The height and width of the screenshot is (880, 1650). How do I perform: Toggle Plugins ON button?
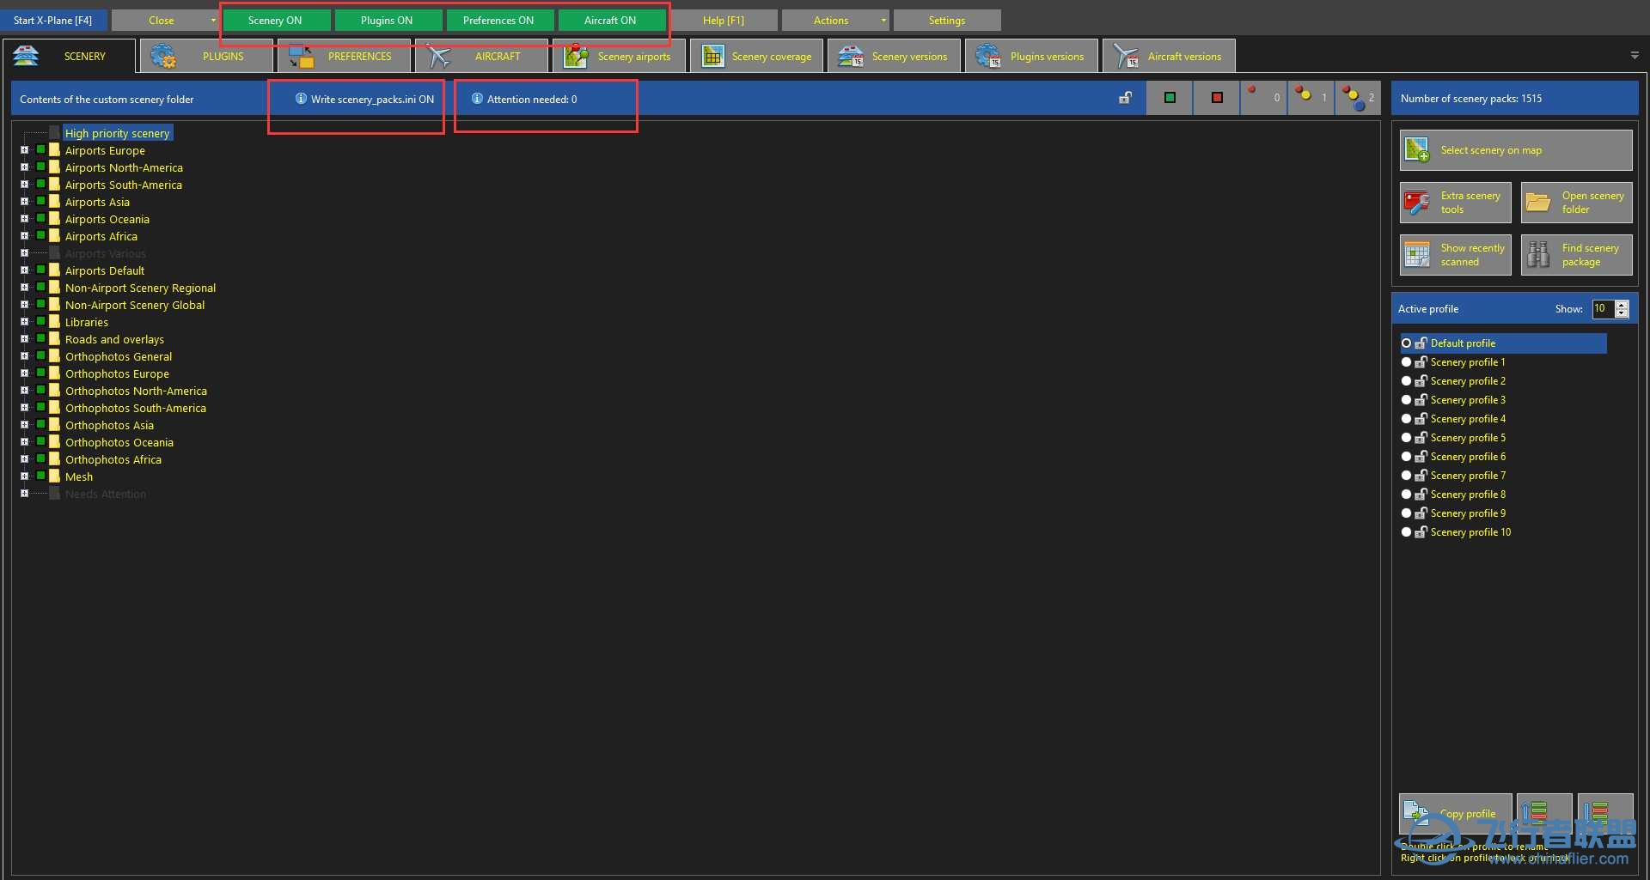pyautogui.click(x=388, y=21)
